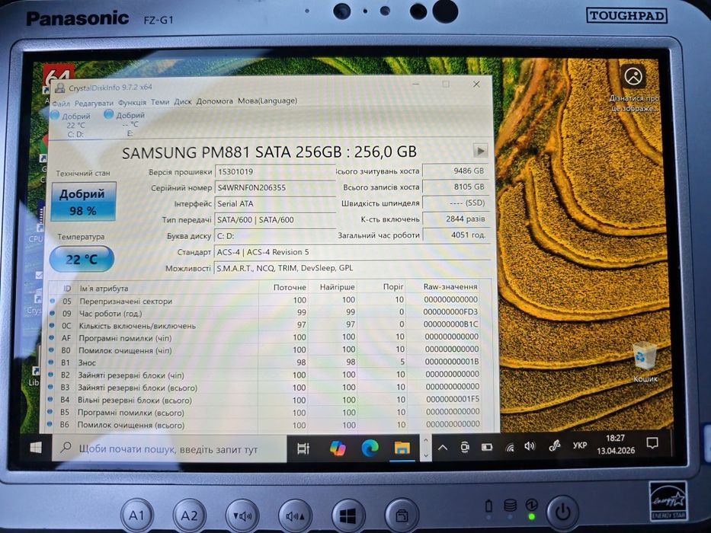Image resolution: width=711 pixels, height=533 pixels.
Task: Click the battery tray icon
Action: coord(486,447)
